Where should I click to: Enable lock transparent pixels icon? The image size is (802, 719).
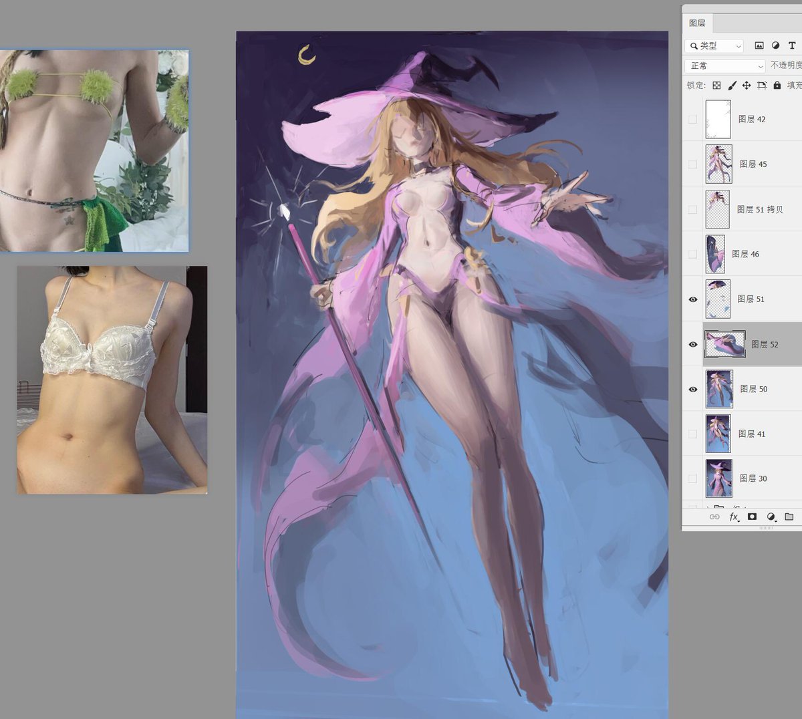[x=716, y=86]
